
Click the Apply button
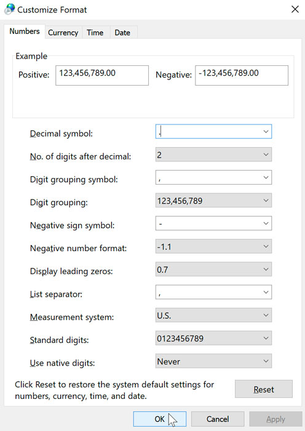pos(275,419)
